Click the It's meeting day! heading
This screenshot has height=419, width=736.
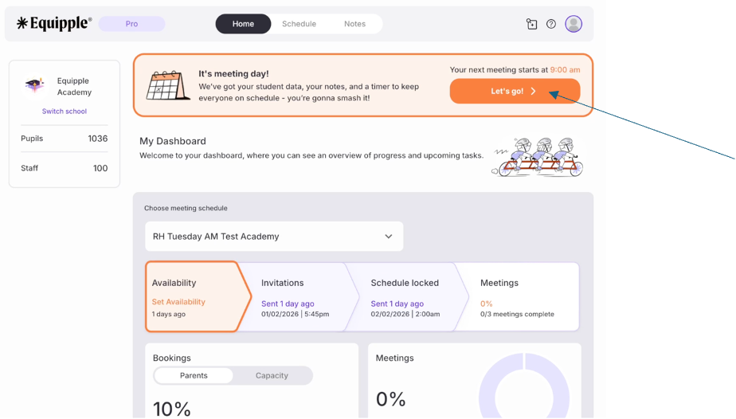(x=233, y=73)
